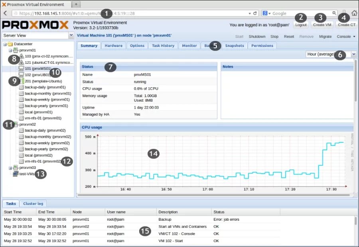Screen dimensions: 359x247
Task: Select 201 (template-Ubuntu) in the tree
Action: point(43,81)
